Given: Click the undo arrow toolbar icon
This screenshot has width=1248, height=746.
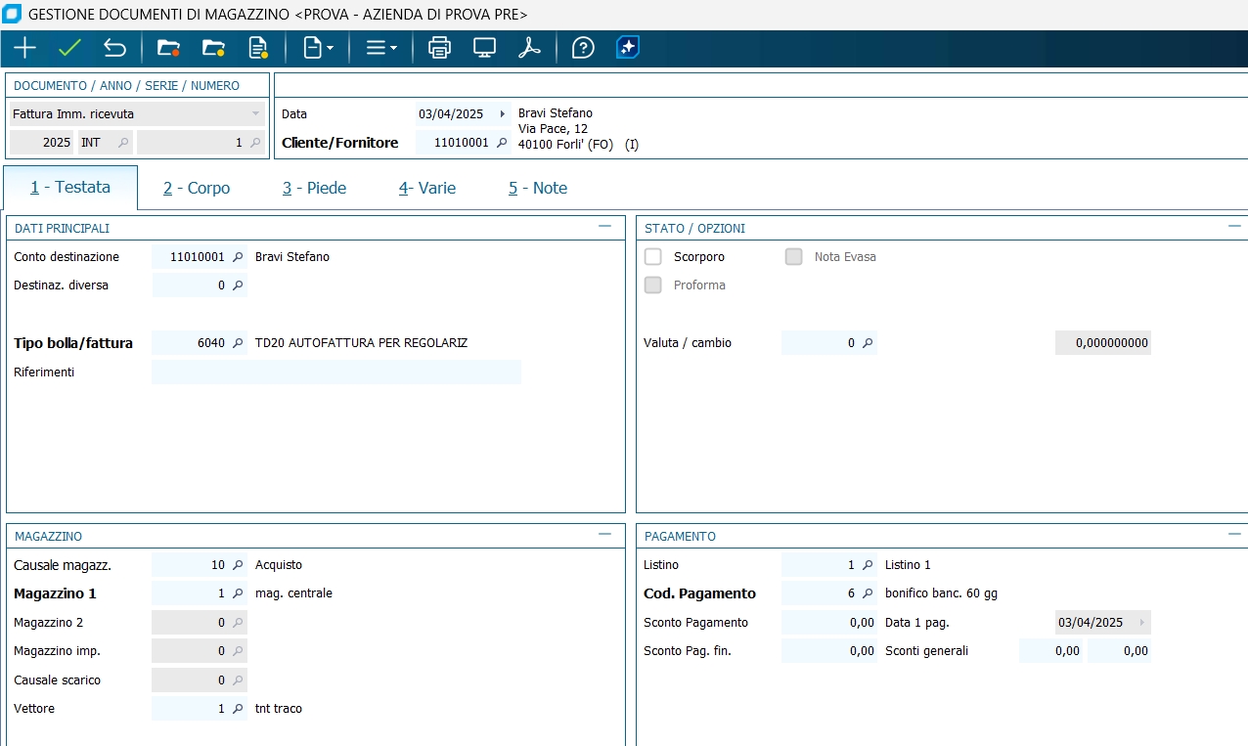Looking at the screenshot, I should click(x=114, y=48).
